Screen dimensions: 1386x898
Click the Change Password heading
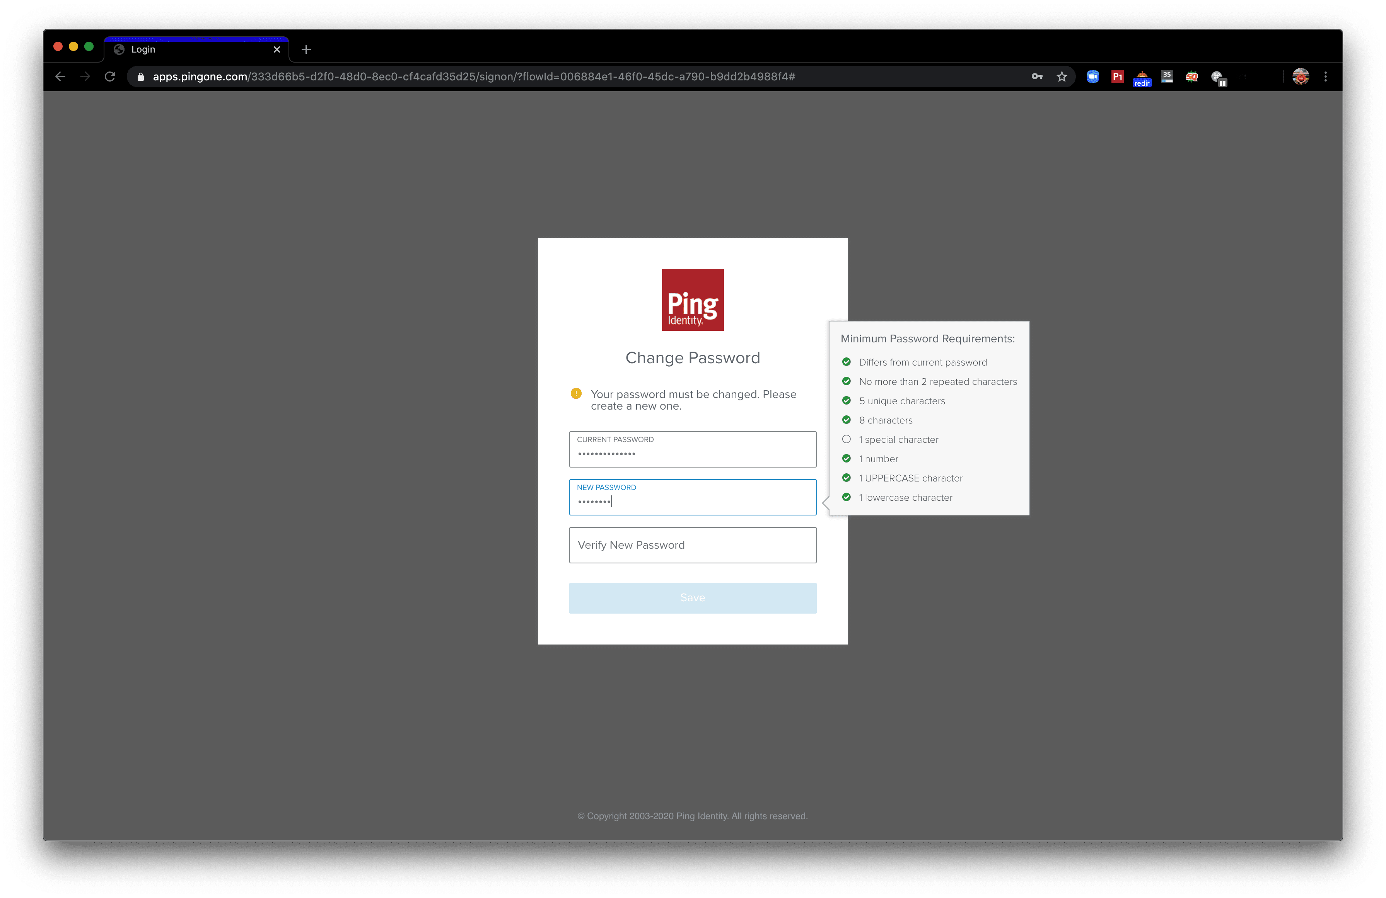point(692,357)
